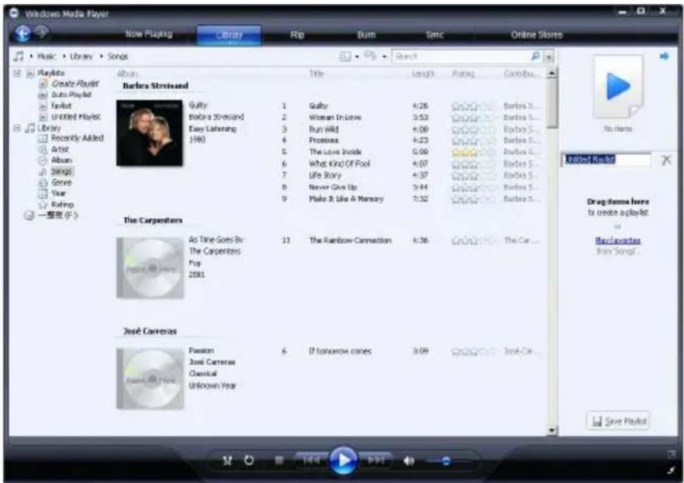Toggle repeat mode

(x=249, y=461)
